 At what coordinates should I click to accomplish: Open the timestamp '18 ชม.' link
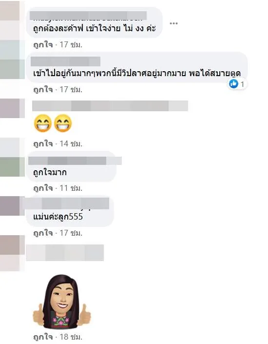pos(71,337)
